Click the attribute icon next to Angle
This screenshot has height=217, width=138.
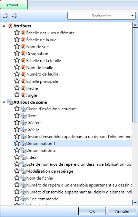click(x=23, y=95)
